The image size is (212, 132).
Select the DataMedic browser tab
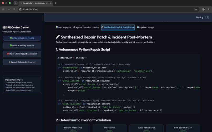click(36, 3)
